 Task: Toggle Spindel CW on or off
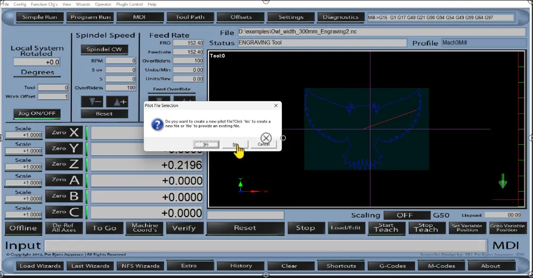click(x=104, y=50)
